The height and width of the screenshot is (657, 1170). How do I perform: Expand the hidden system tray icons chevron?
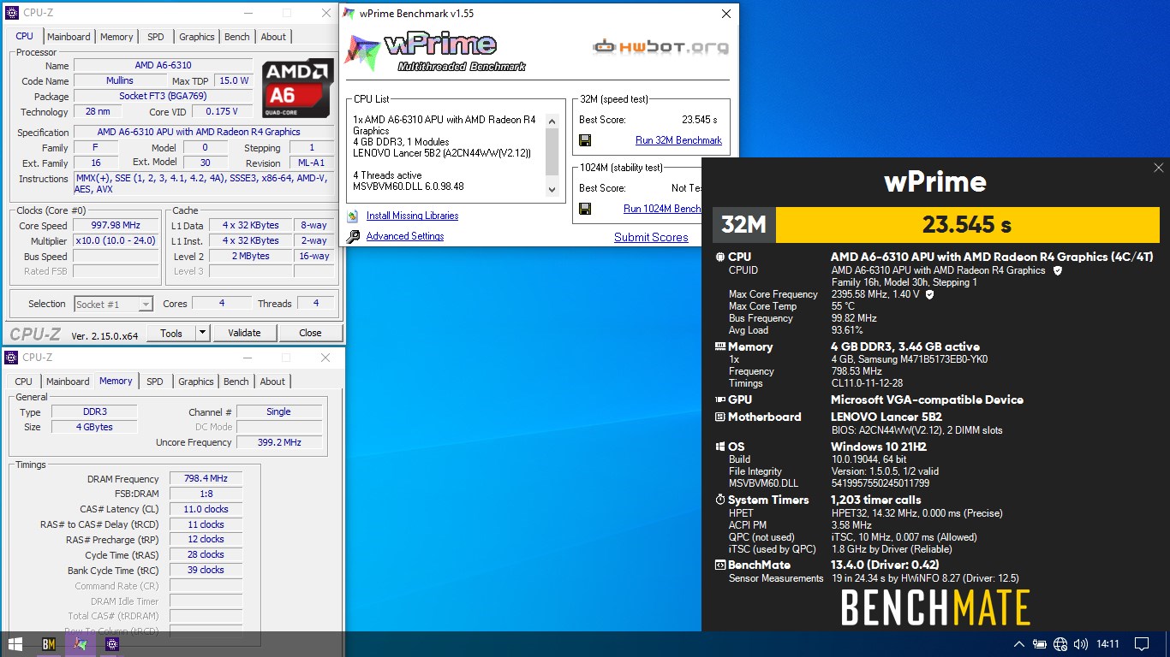coord(1019,644)
